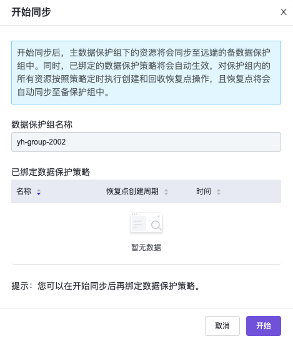Click the 提示 hint text line
This screenshot has height=341, width=293.
pyautogui.click(x=106, y=286)
